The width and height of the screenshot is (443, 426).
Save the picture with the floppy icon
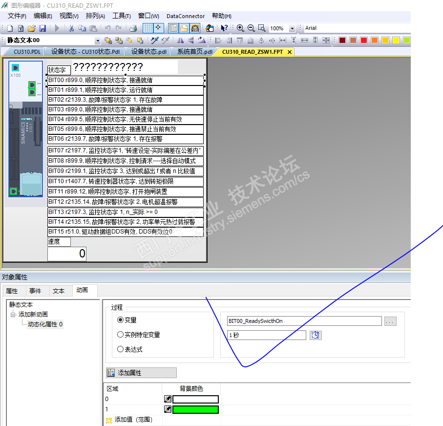click(42, 28)
